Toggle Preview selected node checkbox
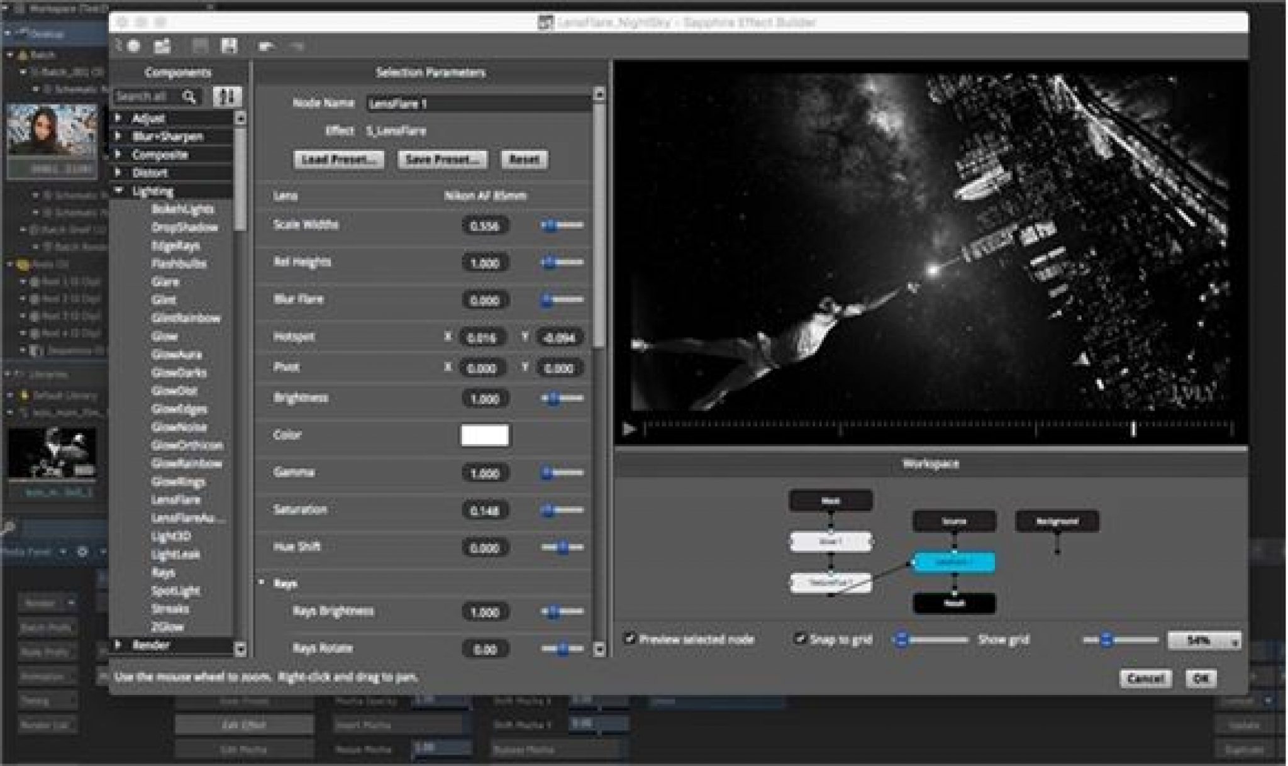This screenshot has height=766, width=1288. point(630,639)
